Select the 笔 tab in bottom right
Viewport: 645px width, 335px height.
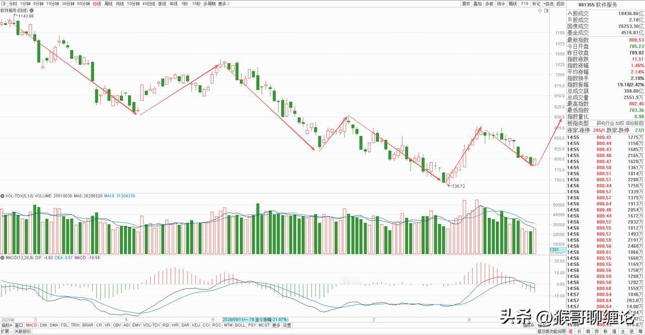[571, 331]
